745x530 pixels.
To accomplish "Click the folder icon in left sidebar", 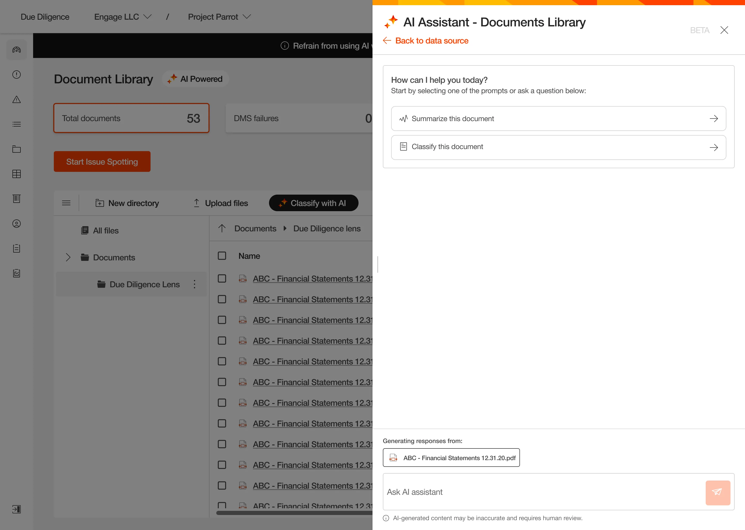I will click(16, 149).
